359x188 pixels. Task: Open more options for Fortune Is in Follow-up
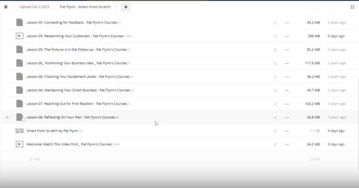(x=287, y=49)
